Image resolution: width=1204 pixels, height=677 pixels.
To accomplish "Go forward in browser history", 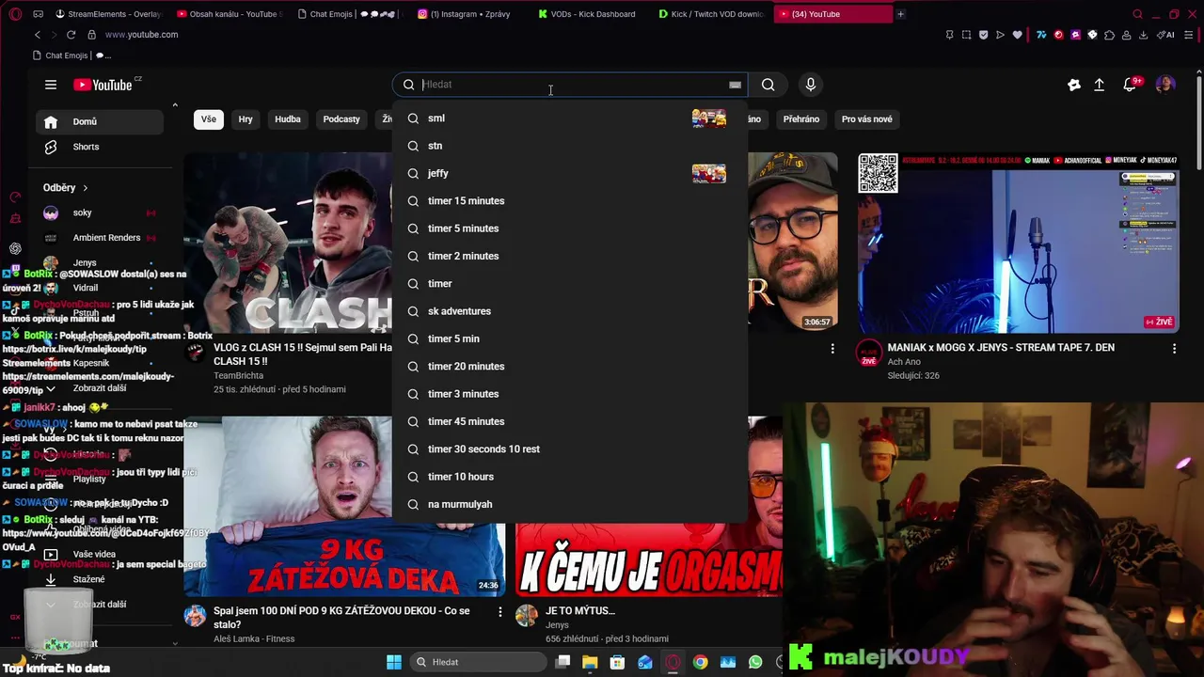I will click(53, 35).
